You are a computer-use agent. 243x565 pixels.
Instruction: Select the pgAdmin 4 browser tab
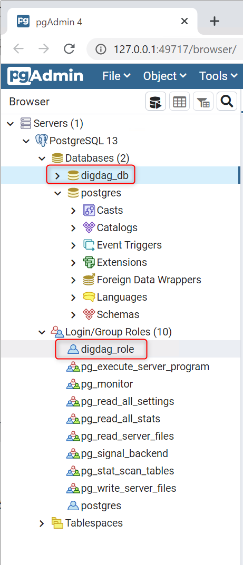[x=103, y=21]
